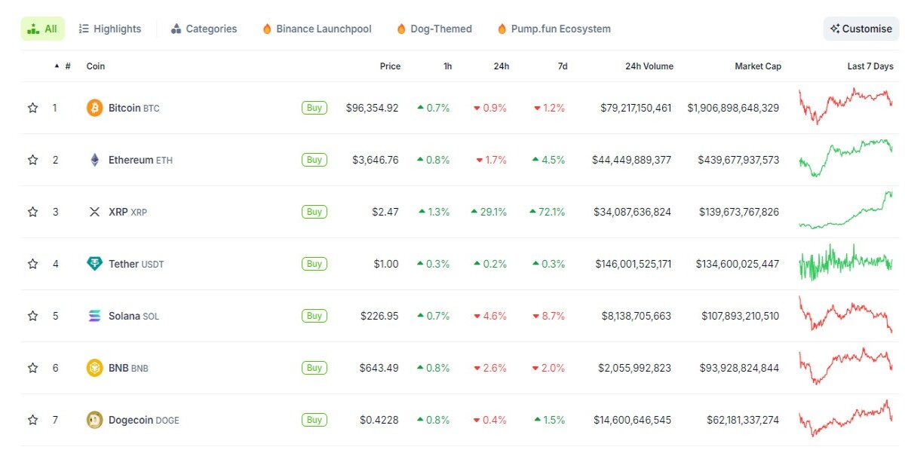Click Dogecoin's 7-day sparkline chart
The width and height of the screenshot is (905, 450).
coord(845,418)
